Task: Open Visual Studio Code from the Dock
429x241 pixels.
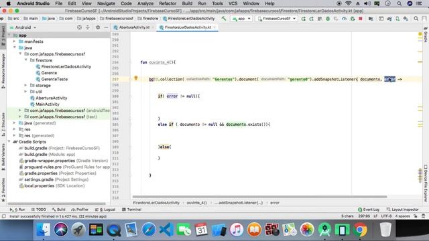Action: 166,230
